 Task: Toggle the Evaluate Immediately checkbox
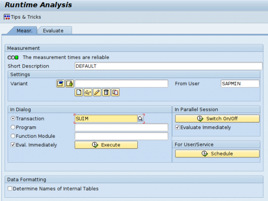(x=178, y=127)
